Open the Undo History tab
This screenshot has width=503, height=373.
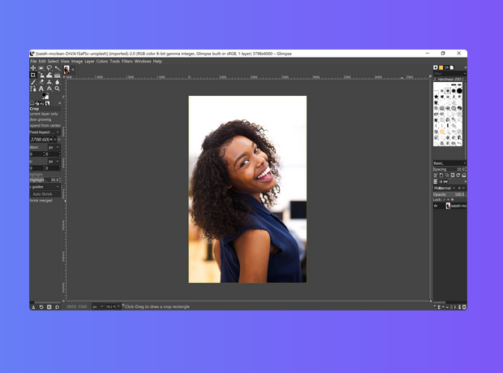coord(42,103)
